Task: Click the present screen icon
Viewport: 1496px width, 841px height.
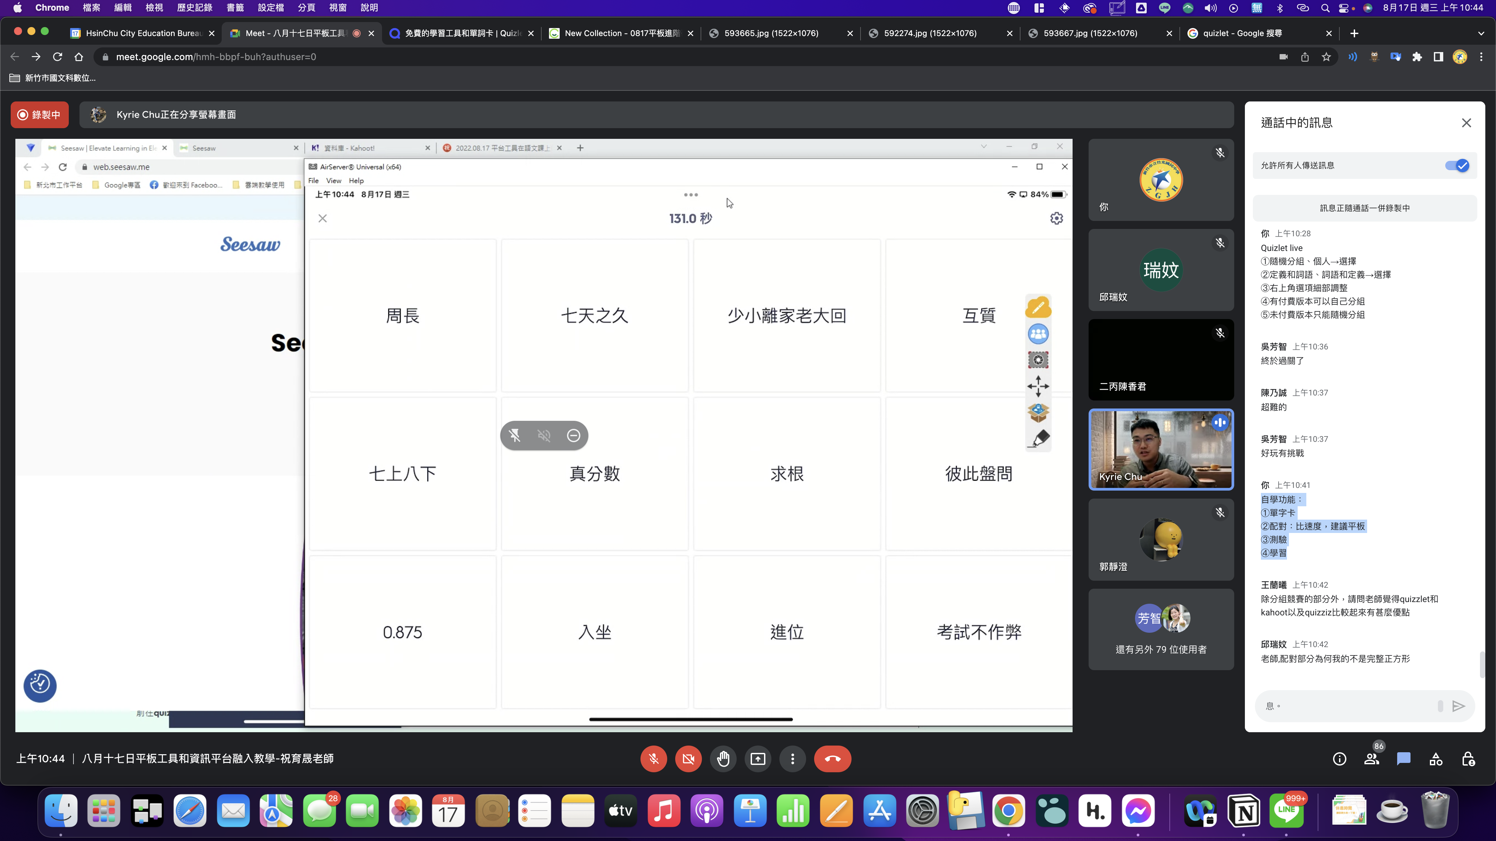Action: coord(758,759)
